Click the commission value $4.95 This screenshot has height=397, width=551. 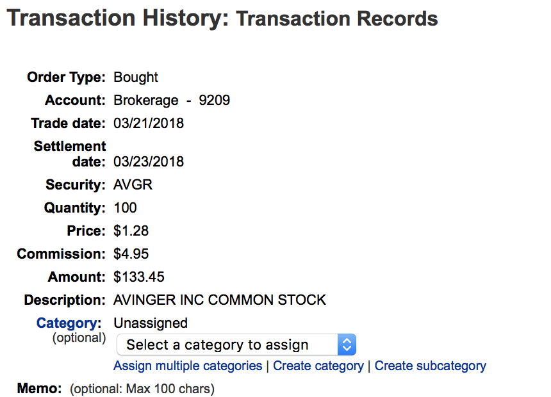131,254
